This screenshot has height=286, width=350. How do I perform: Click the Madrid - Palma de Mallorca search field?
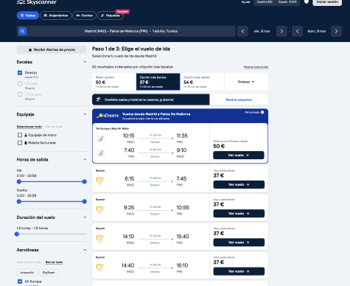[126, 31]
